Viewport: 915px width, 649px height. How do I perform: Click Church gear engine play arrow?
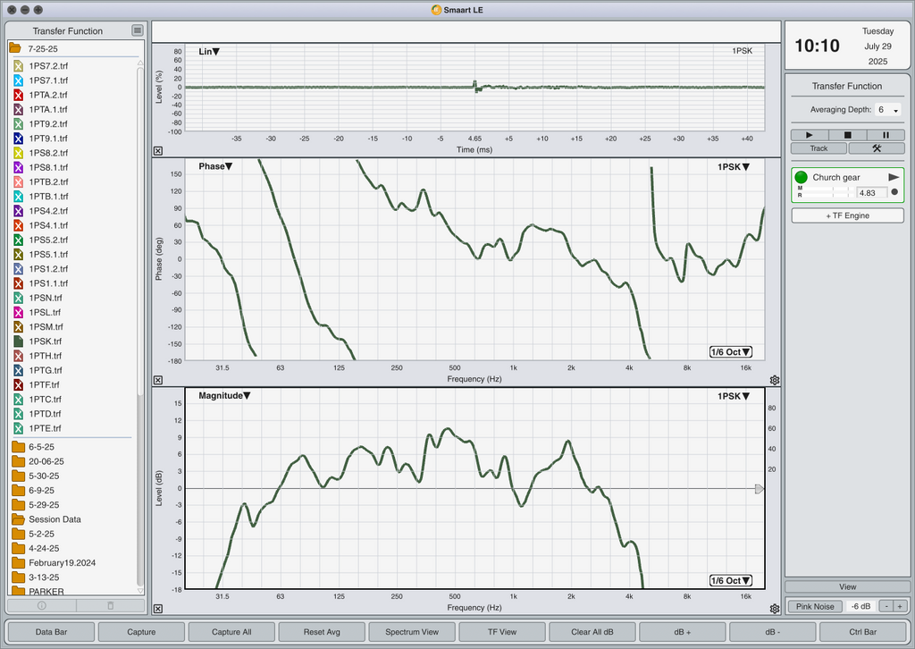pos(894,177)
